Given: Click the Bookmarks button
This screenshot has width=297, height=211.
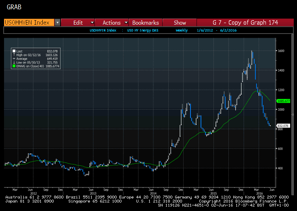Looking at the screenshot, I should click(x=145, y=23).
